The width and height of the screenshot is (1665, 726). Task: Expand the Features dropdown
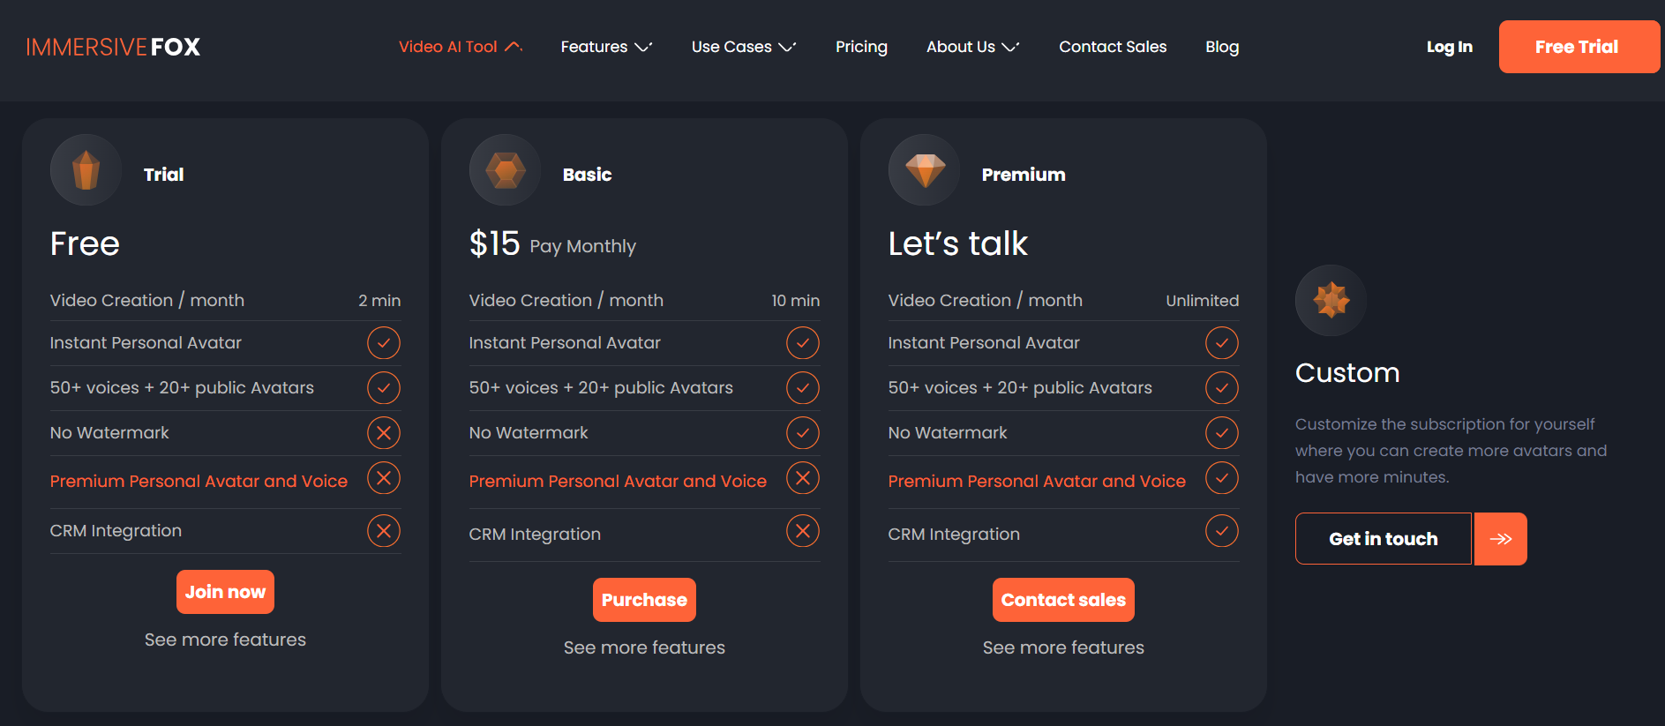606,47
